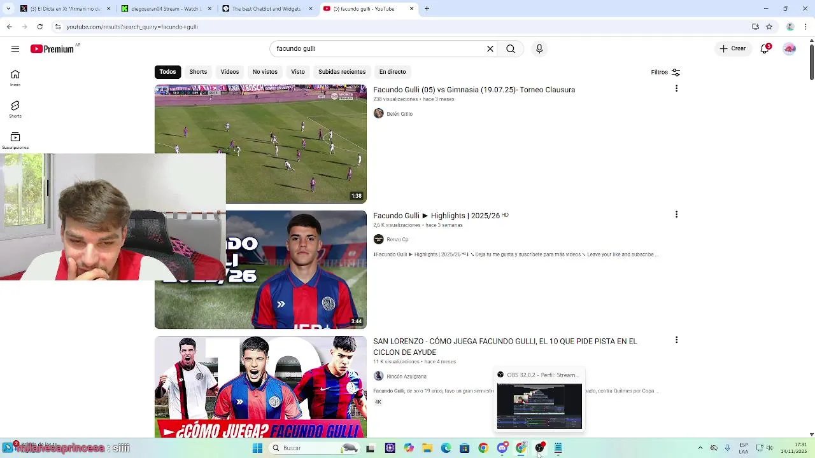The height and width of the screenshot is (458, 815).
Task: Select the Todos filter chip
Action: pyautogui.click(x=167, y=72)
